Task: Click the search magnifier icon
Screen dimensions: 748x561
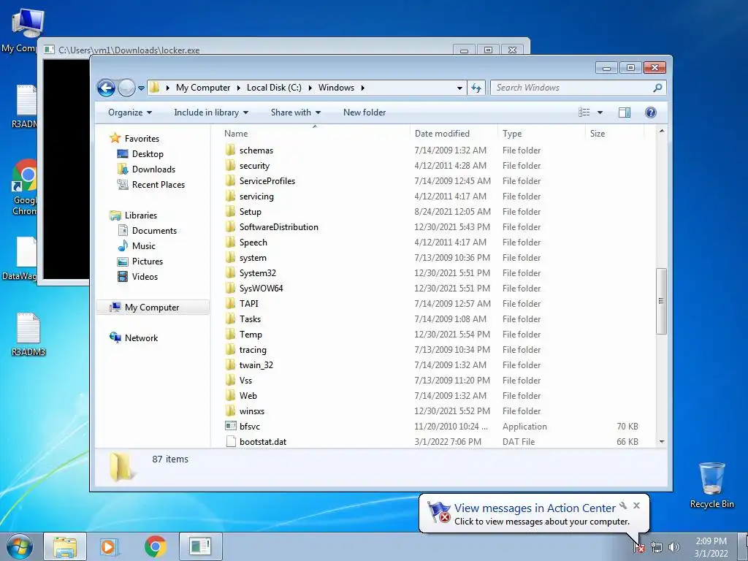Action: [657, 88]
